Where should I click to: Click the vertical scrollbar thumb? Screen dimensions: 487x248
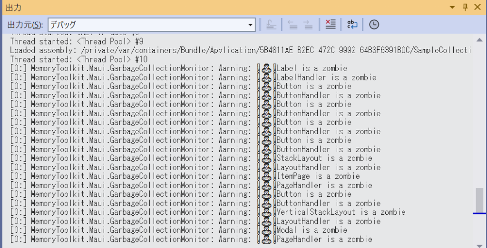pos(479,200)
